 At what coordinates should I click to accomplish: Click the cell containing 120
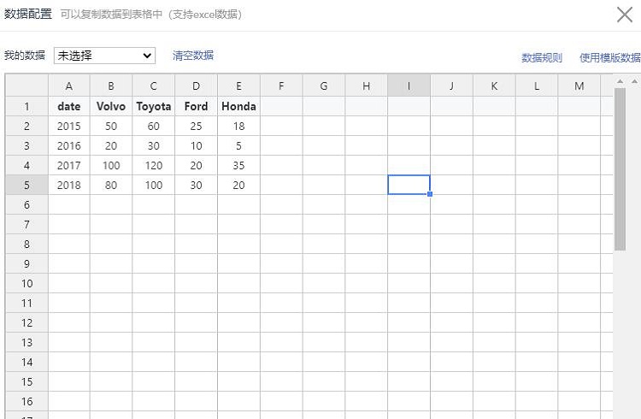[154, 166]
